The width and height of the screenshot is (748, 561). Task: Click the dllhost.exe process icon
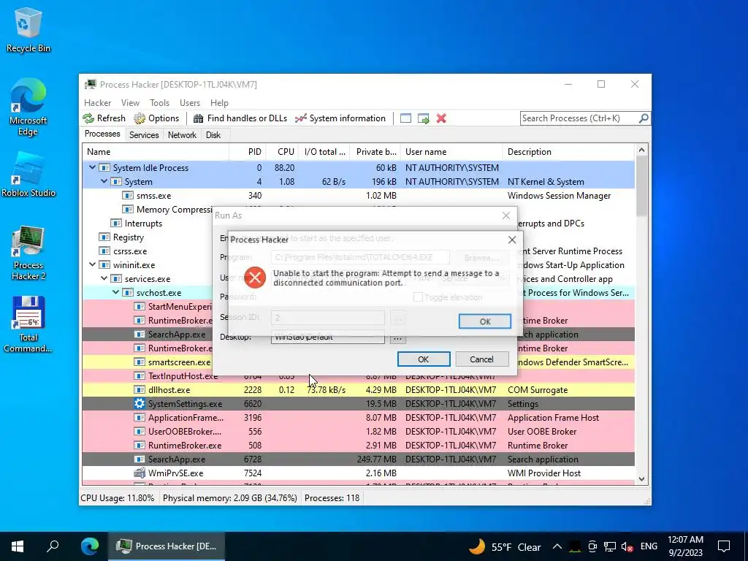140,390
